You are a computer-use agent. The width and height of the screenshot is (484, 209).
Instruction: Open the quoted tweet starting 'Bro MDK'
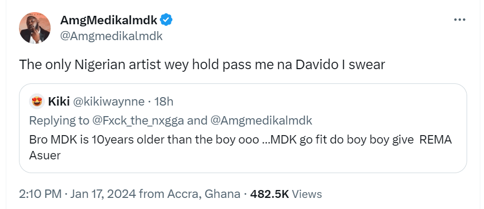243,128
